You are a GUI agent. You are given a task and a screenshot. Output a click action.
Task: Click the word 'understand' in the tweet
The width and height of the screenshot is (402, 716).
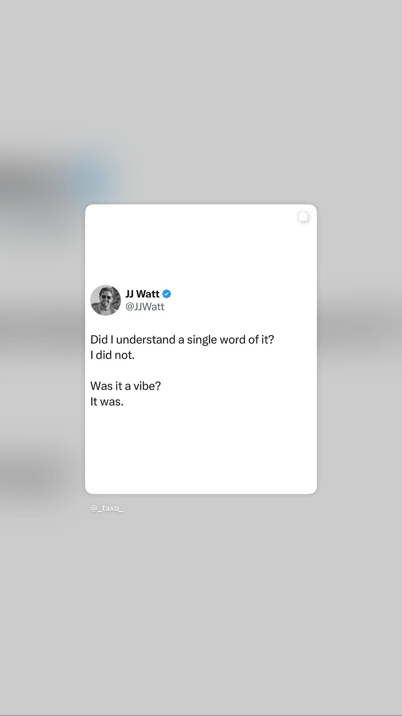(x=146, y=339)
